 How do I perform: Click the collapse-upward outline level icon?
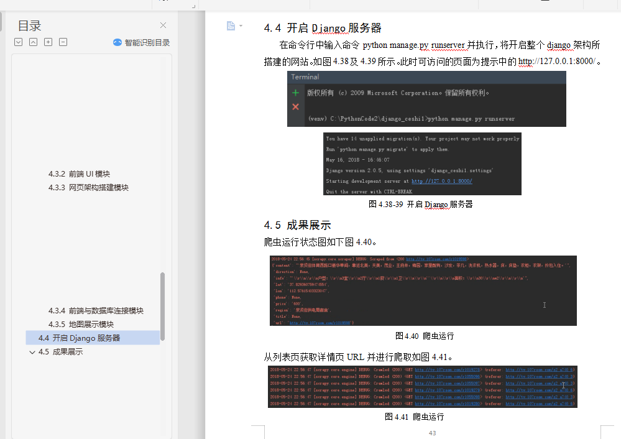pos(34,42)
